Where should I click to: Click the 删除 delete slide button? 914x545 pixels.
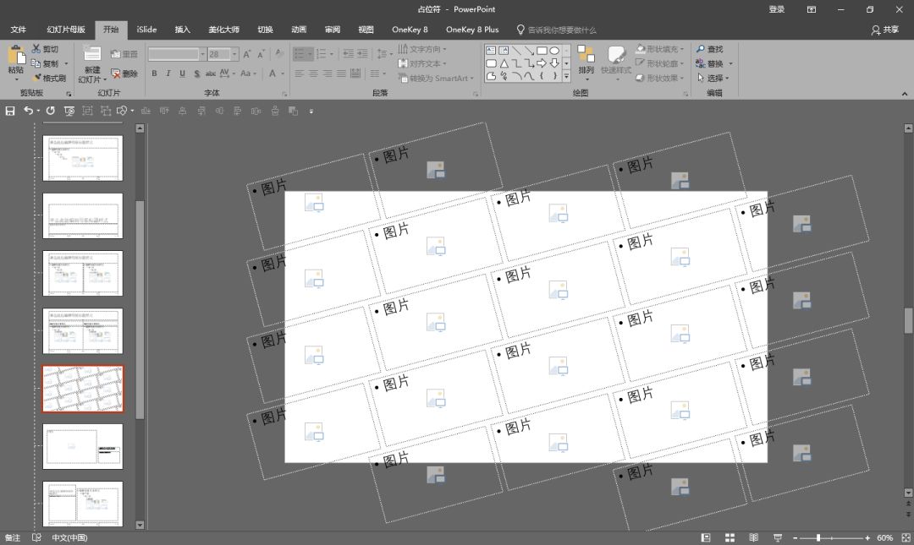click(124, 74)
